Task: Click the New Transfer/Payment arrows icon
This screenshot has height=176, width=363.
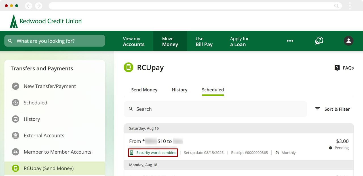Action: pos(16,86)
